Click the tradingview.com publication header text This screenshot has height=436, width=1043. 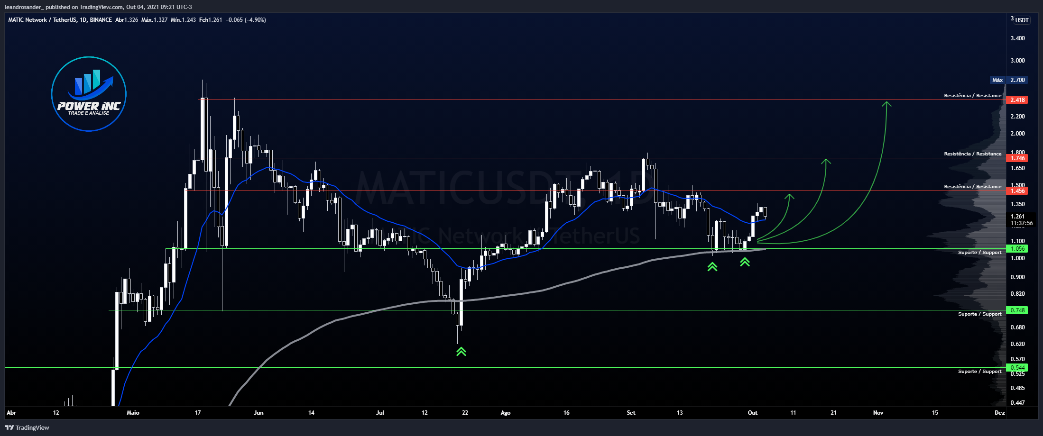(x=98, y=7)
